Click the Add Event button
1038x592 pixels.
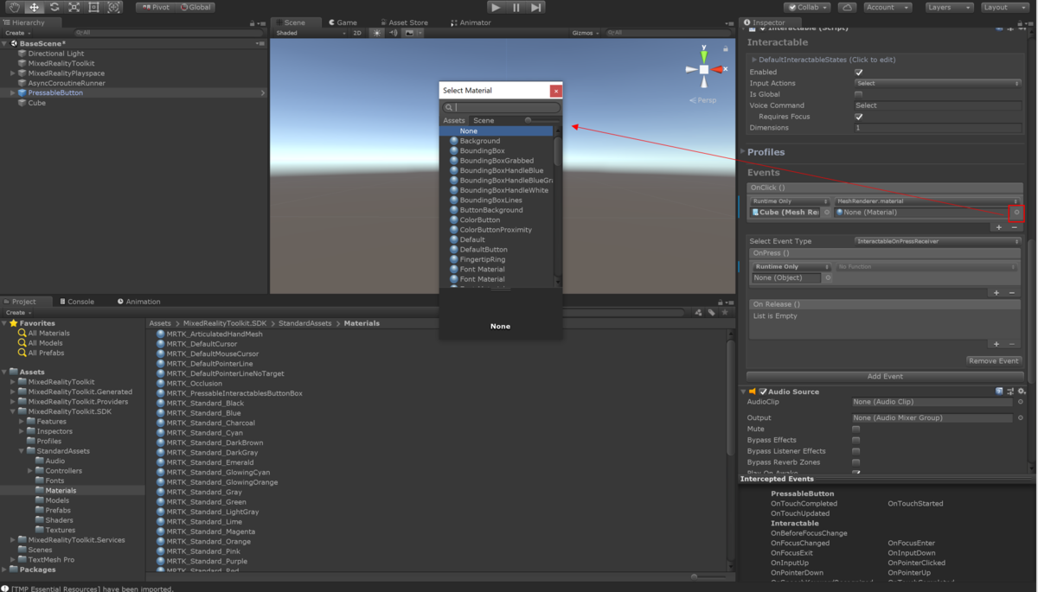[x=885, y=377]
